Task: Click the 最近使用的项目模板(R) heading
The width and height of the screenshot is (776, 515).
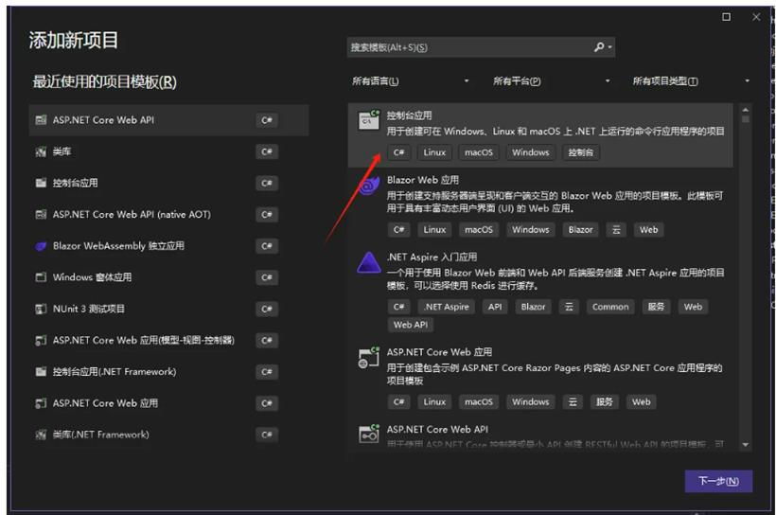Action: coord(104,81)
